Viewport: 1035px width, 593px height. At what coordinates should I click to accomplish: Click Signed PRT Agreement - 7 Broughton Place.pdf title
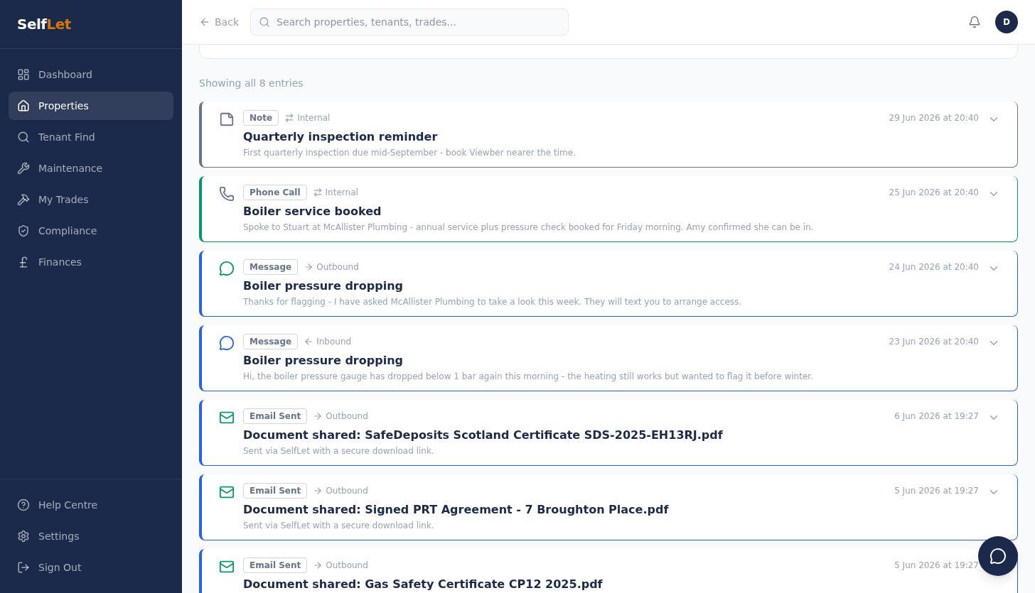[x=456, y=509]
